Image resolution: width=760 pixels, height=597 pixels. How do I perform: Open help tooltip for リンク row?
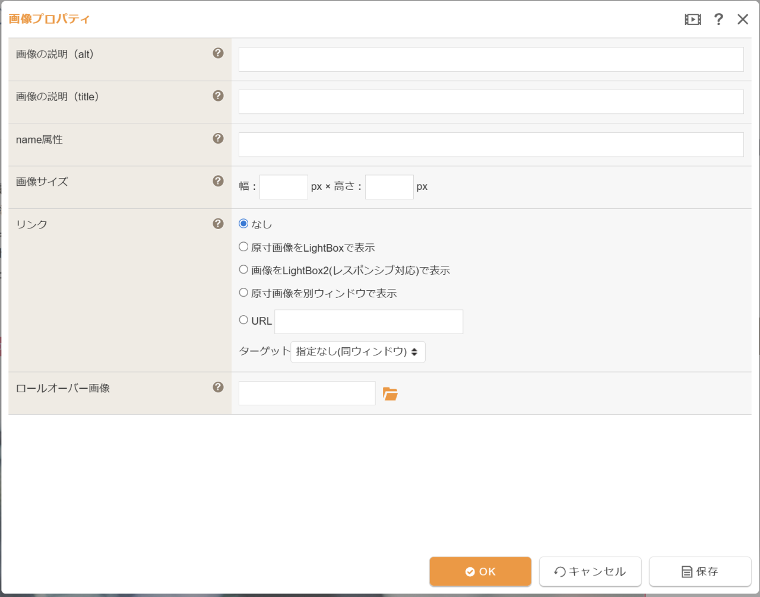218,224
